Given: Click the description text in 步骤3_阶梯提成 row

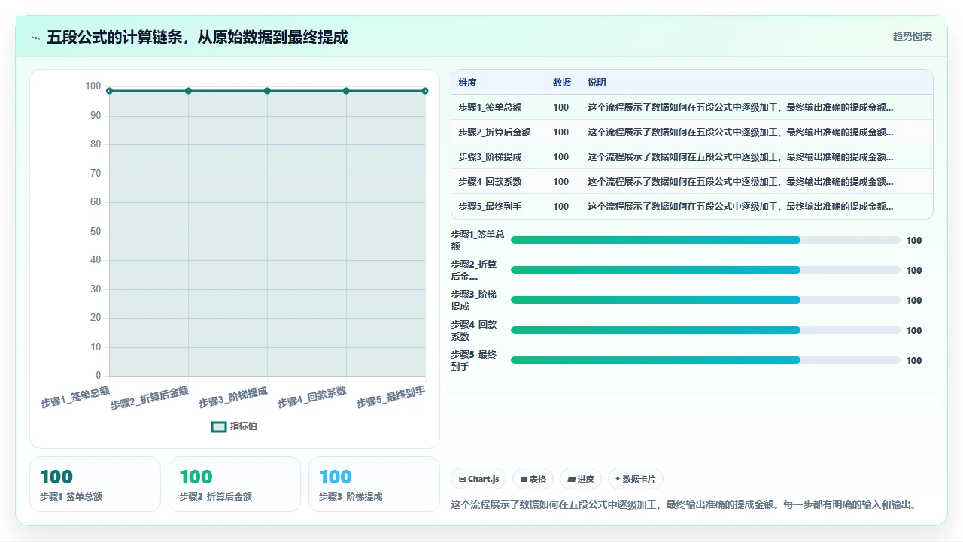Looking at the screenshot, I should (x=740, y=157).
